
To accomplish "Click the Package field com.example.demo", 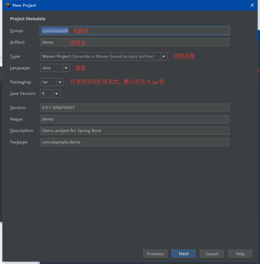I will point(134,142).
